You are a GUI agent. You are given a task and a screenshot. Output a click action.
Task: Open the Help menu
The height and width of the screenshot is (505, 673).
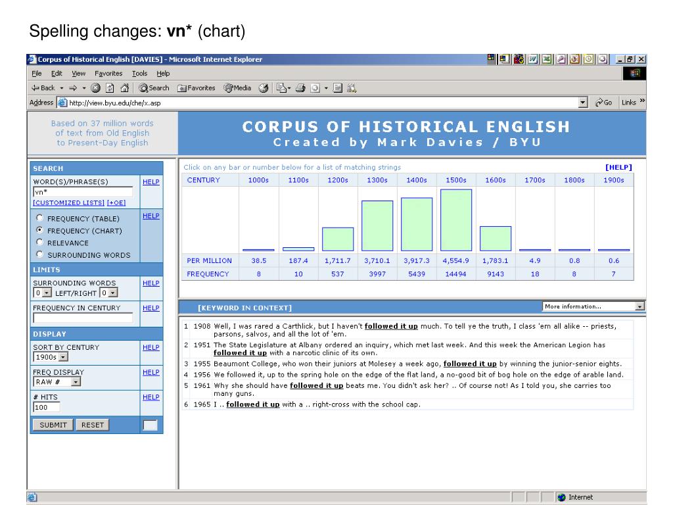click(x=163, y=74)
